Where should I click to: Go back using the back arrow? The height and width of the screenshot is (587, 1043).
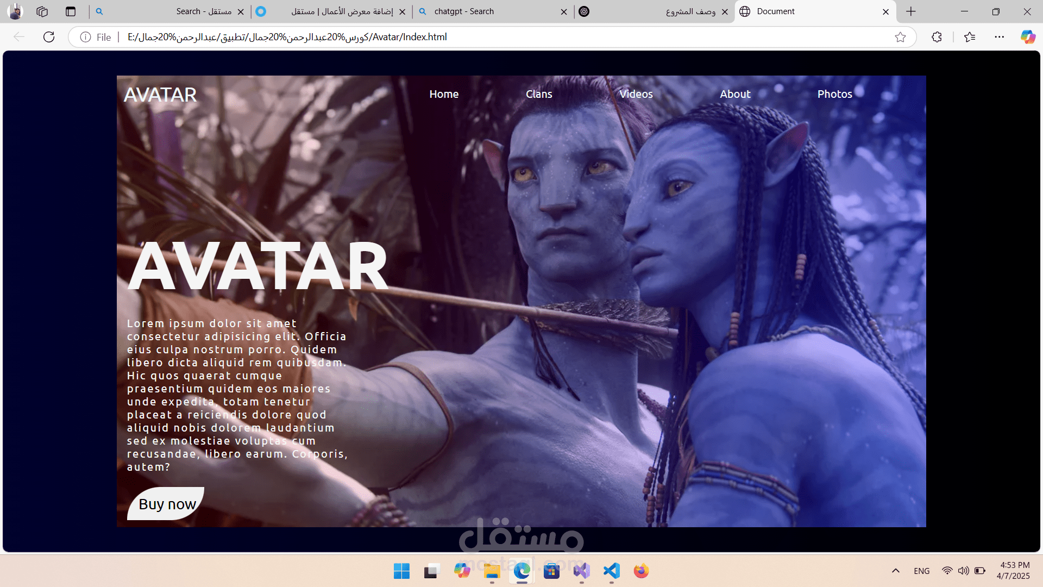pyautogui.click(x=19, y=37)
